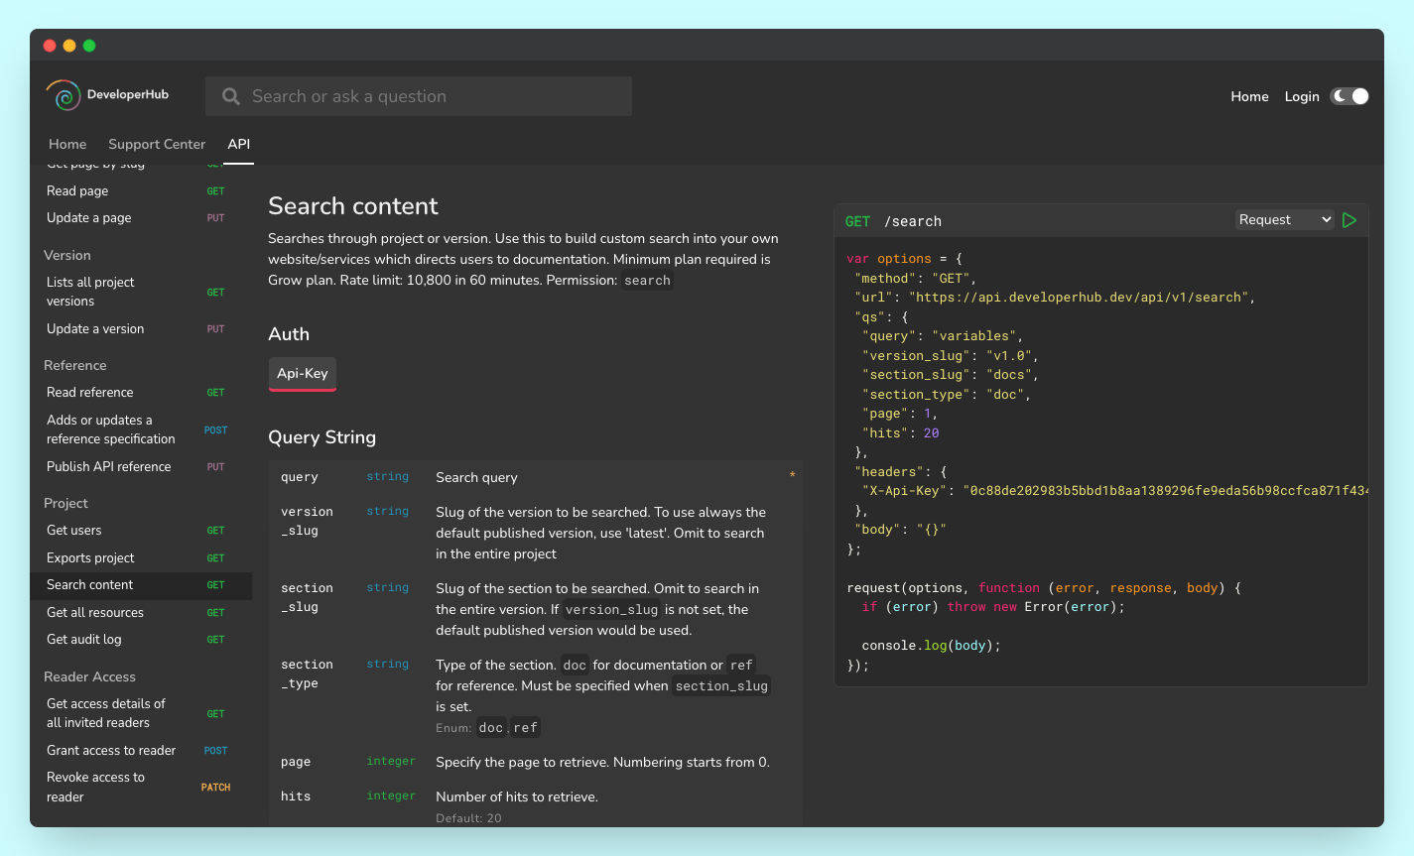Click the Login link
1414x856 pixels.
pyautogui.click(x=1301, y=96)
